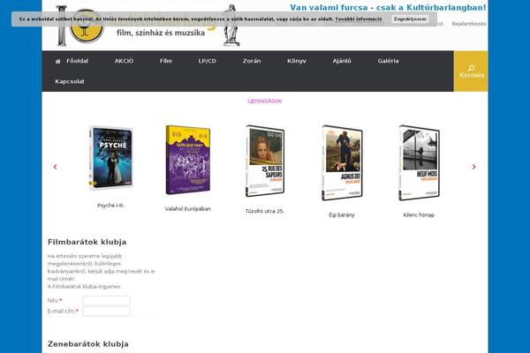Open the Könyv menu item
530x353 pixels.
click(x=297, y=61)
